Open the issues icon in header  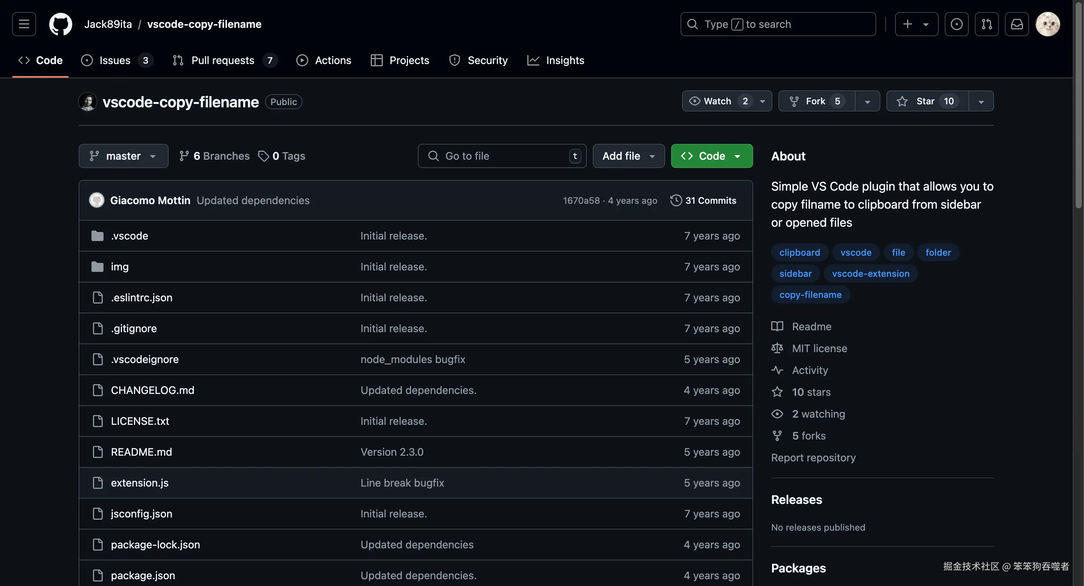956,24
